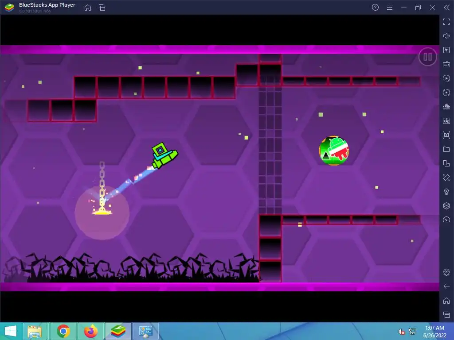
Task: Click the Install APK icon
Action: pyautogui.click(x=446, y=121)
